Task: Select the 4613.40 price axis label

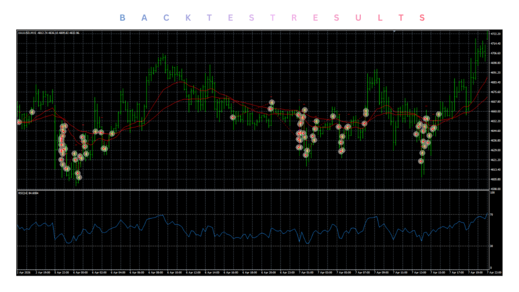Action: click(496, 169)
